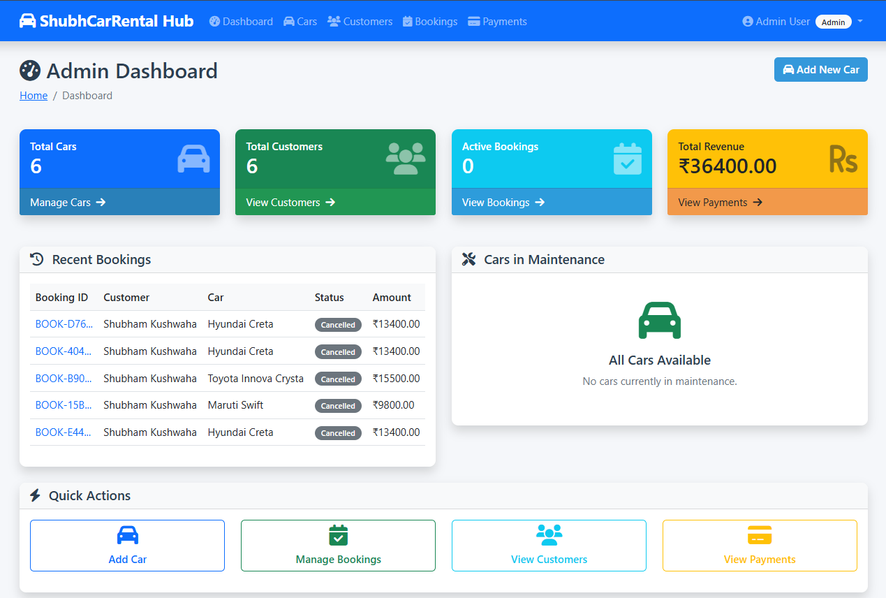Click the Admin User profile icon
This screenshot has width=886, height=598.
point(748,22)
